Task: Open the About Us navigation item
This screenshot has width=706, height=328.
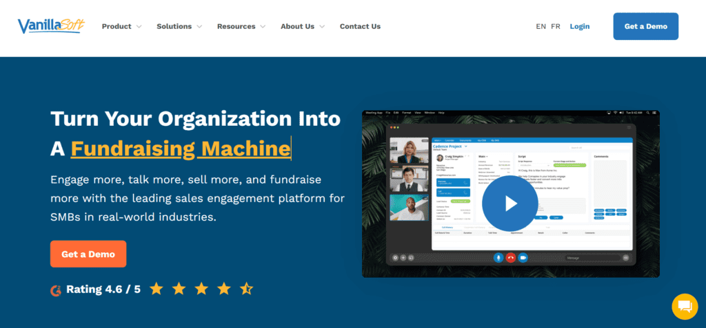Action: (298, 27)
